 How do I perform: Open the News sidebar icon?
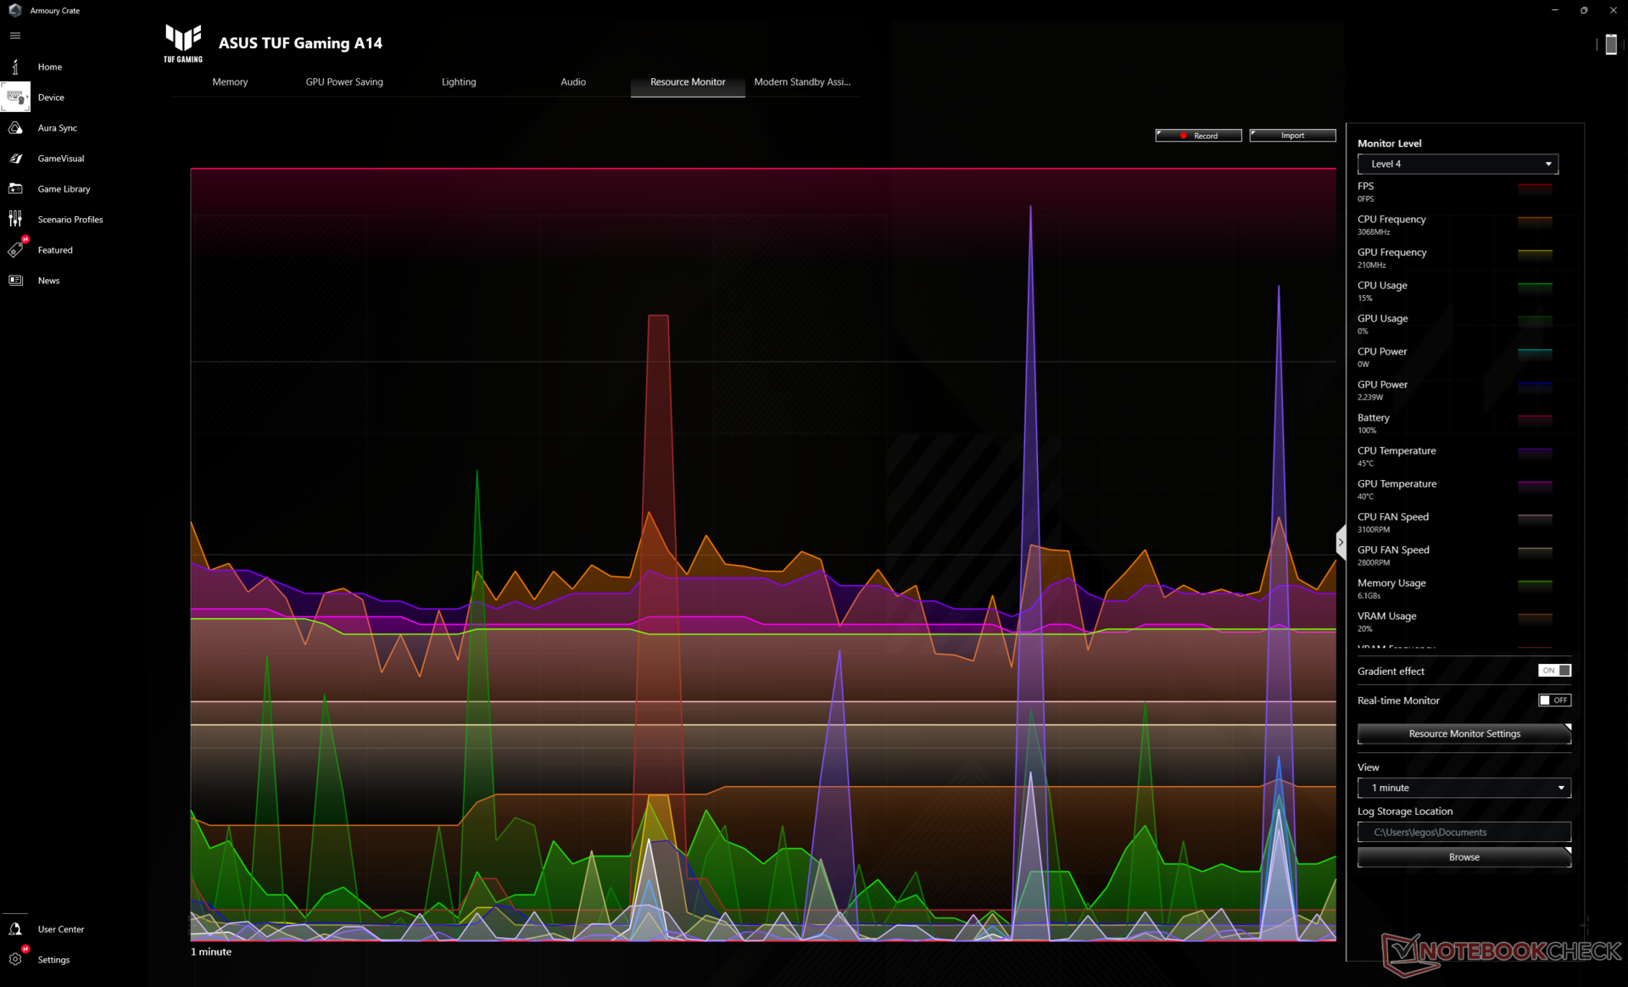[15, 281]
